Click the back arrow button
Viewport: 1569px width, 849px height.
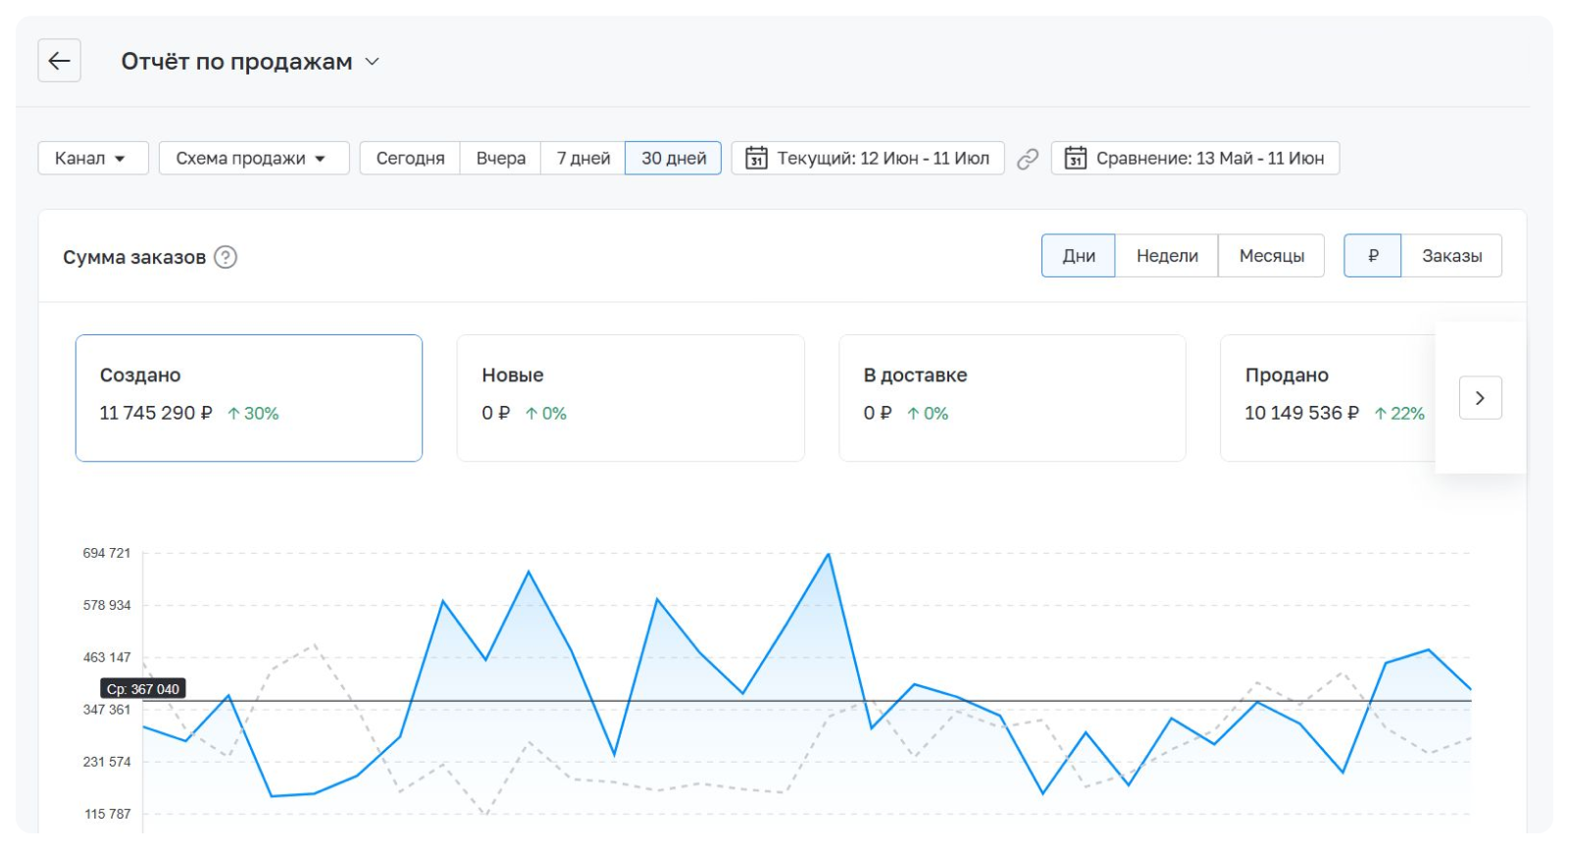tap(59, 61)
